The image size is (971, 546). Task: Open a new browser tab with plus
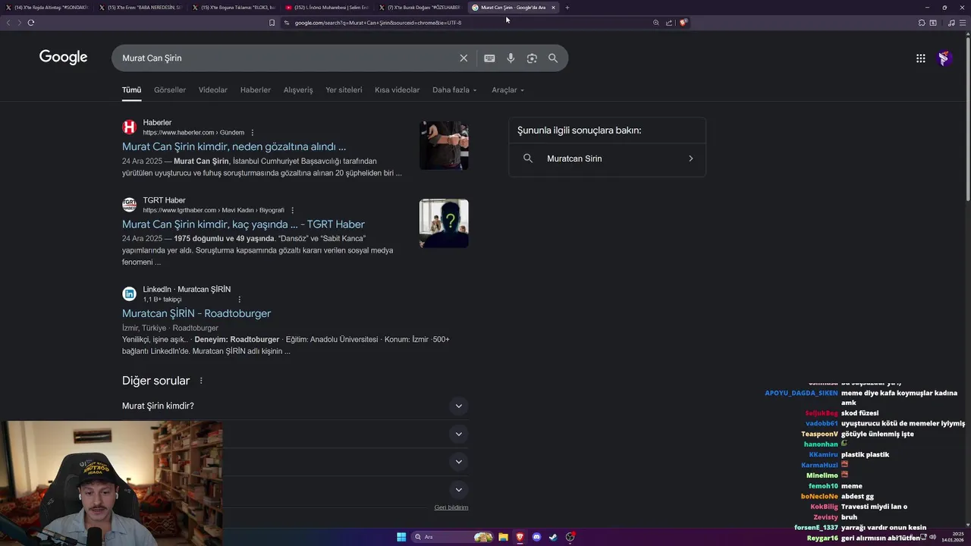(x=567, y=8)
